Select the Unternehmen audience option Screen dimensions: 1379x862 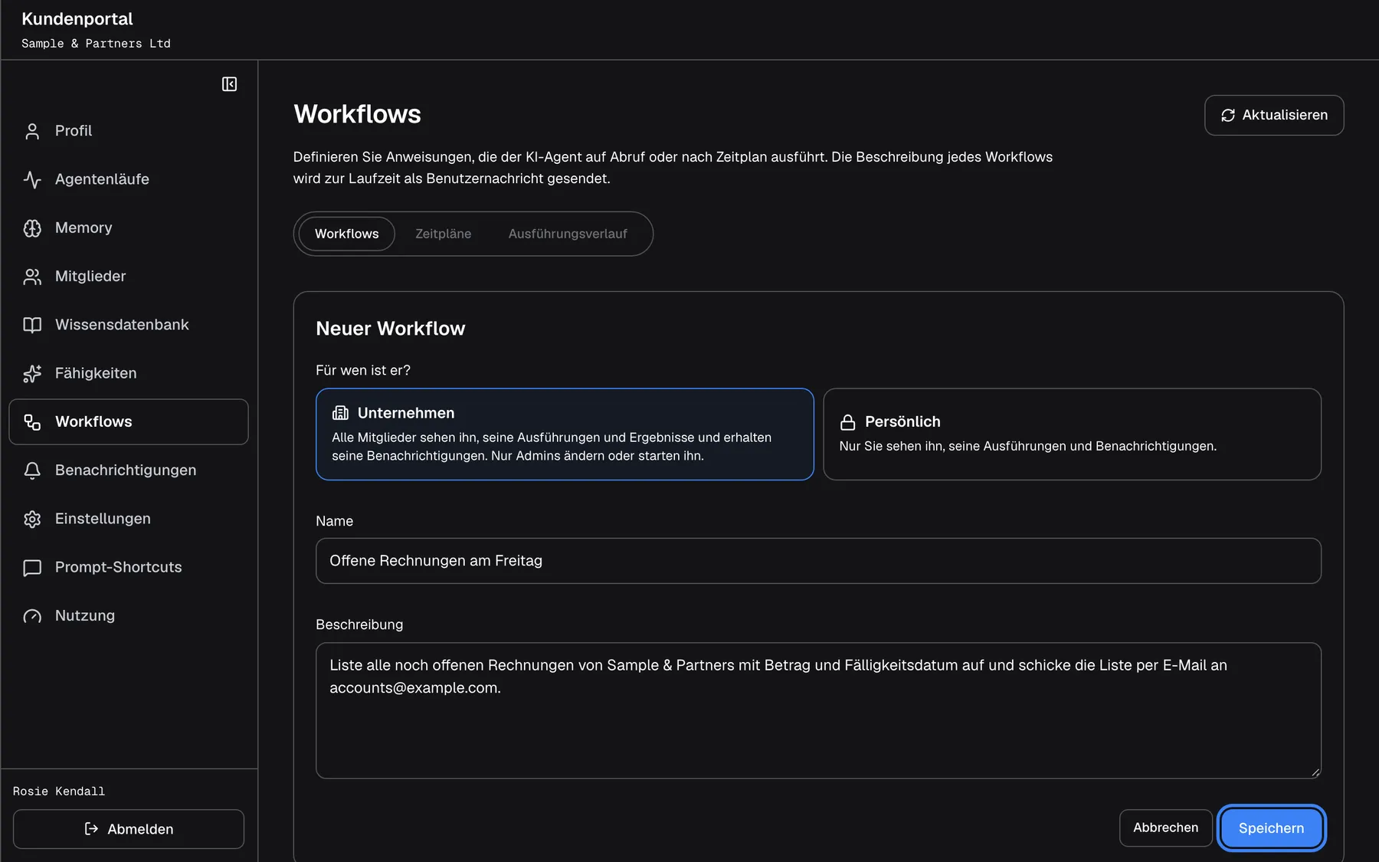(x=565, y=434)
